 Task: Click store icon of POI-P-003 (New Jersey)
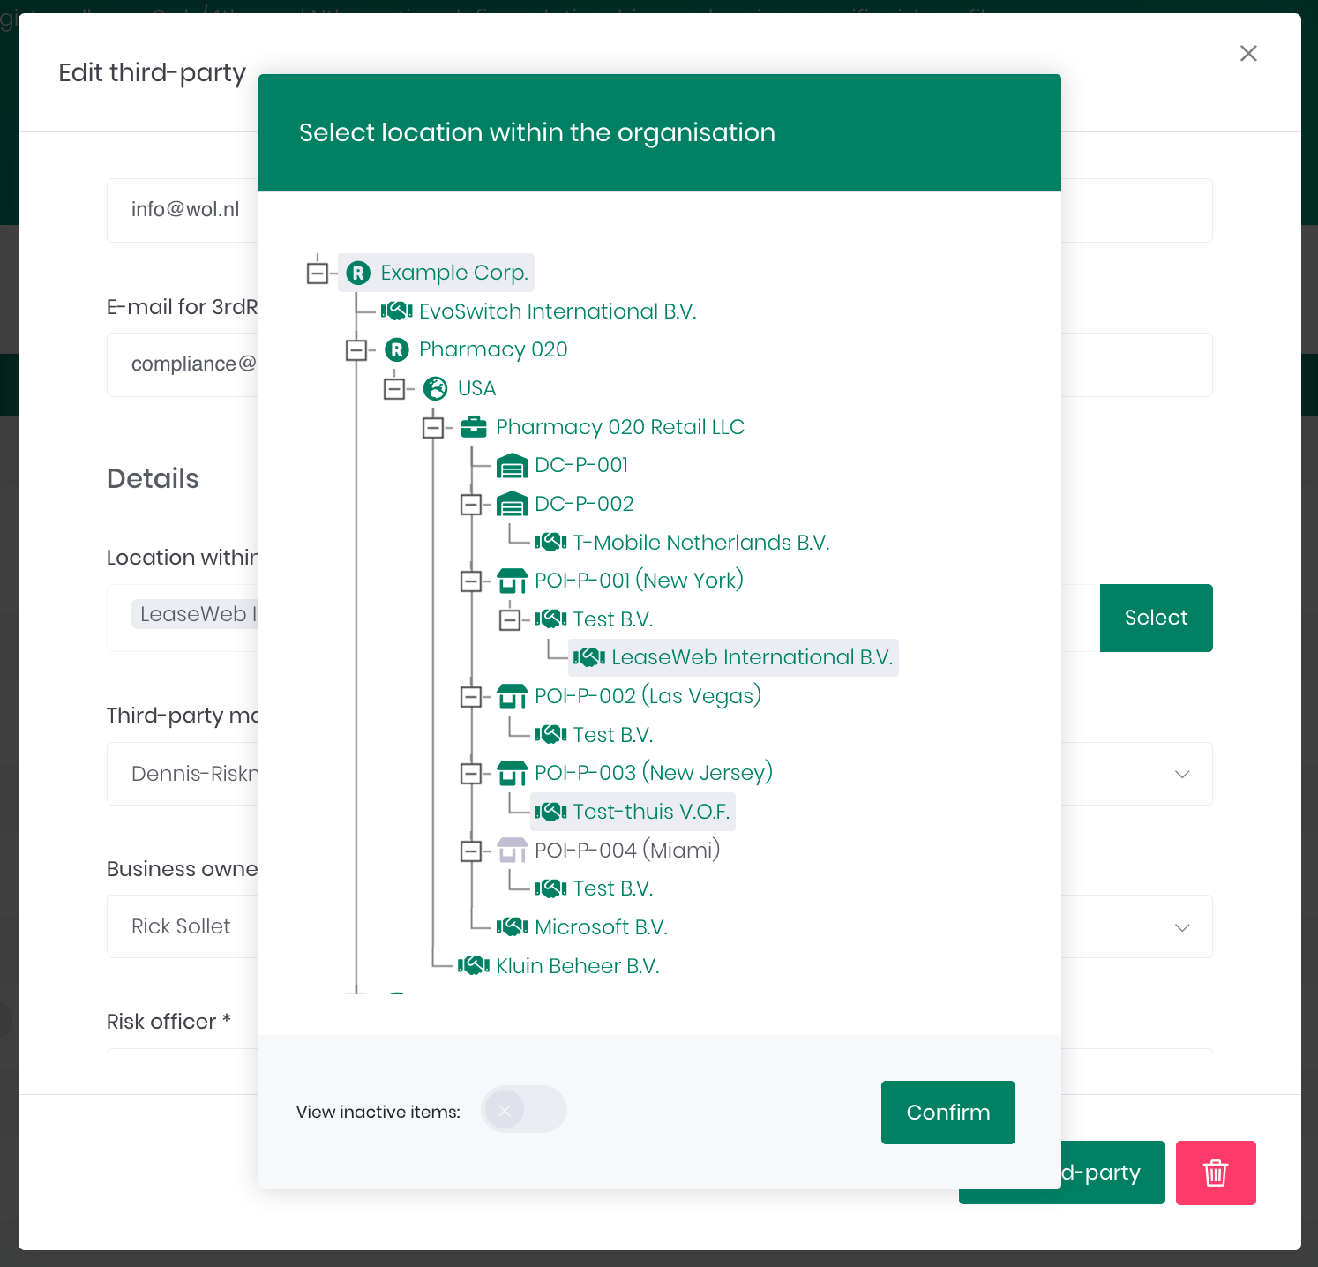(x=513, y=773)
